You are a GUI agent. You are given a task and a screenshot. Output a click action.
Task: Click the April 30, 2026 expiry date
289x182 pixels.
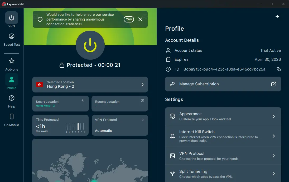(x=268, y=59)
